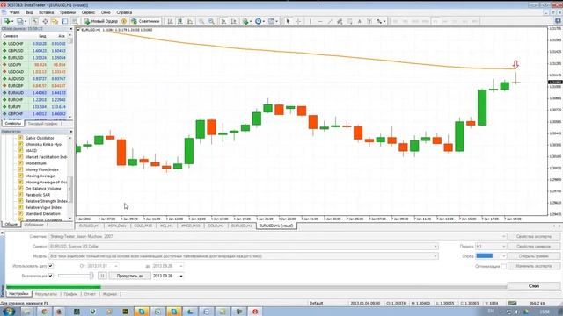563x316 pixels.
Task: Select GBPUSD row in Market Watch
Action: [35, 51]
